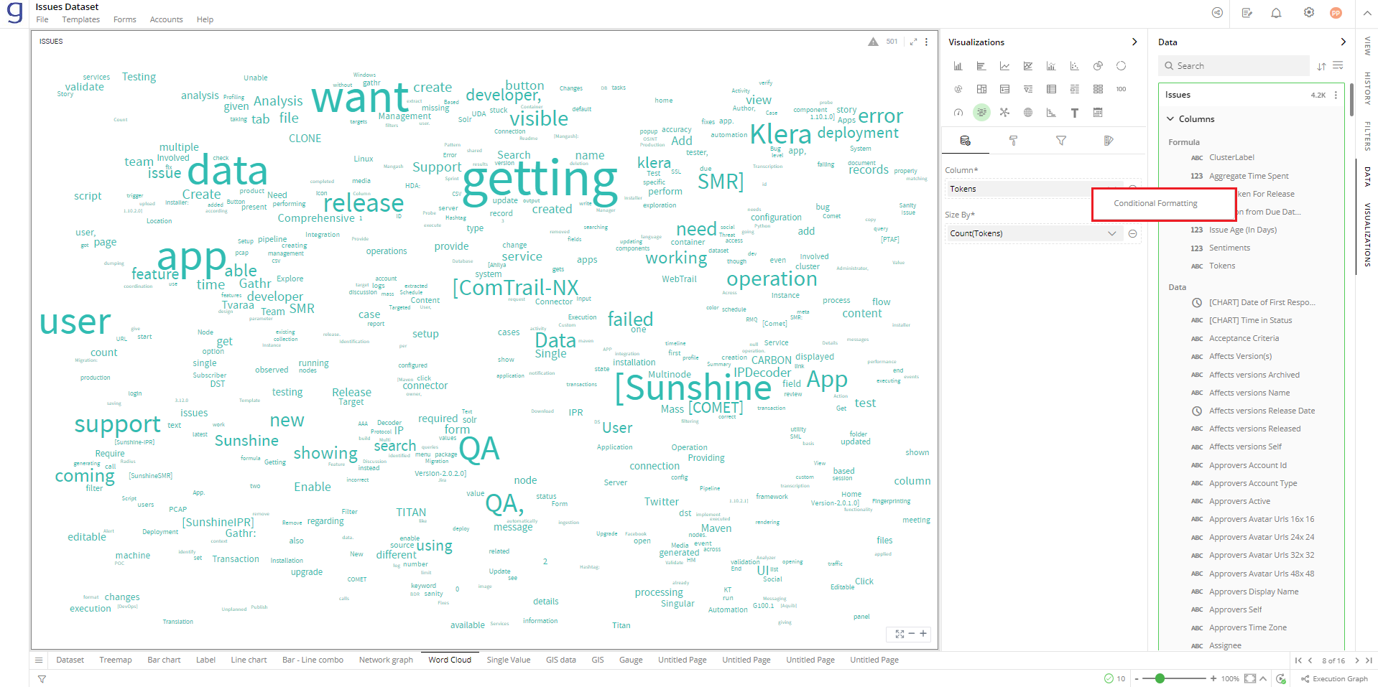Open the FILTERS side panel tab
This screenshot has width=1378, height=687.
pyautogui.click(x=1367, y=136)
